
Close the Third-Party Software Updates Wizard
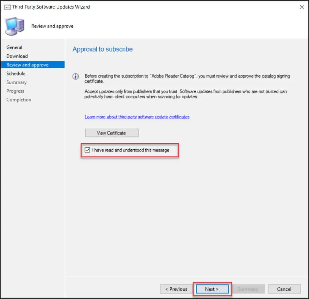(x=301, y=7)
